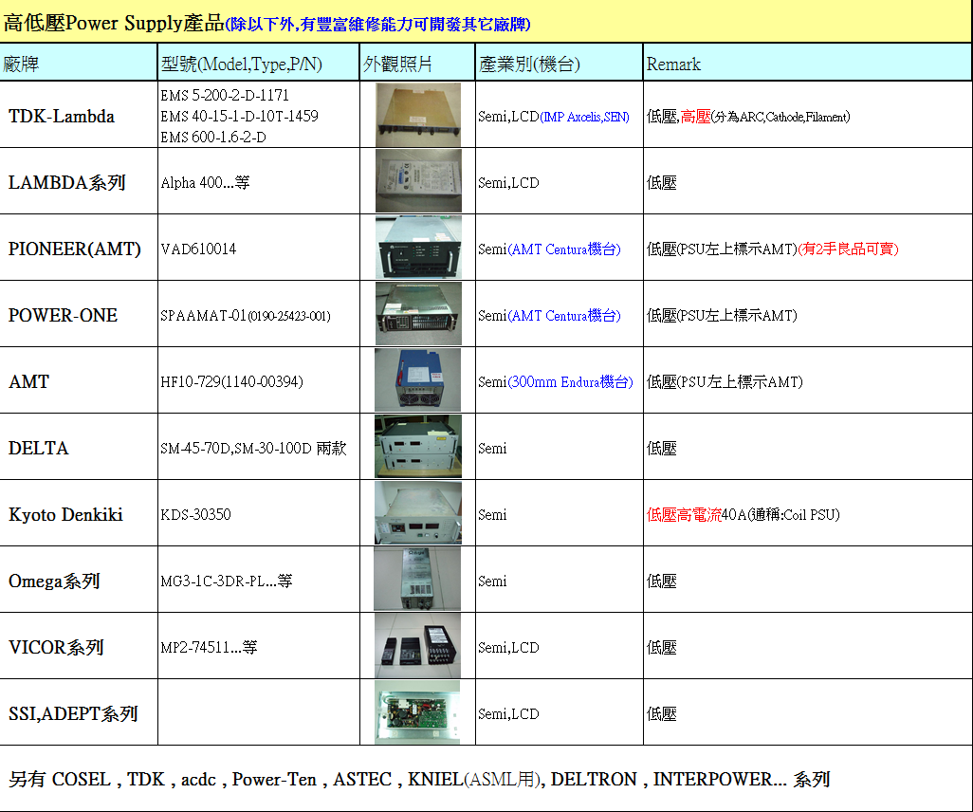Screen dimensions: 973x812
Task: Click the Omega series product photo
Action: (417, 579)
